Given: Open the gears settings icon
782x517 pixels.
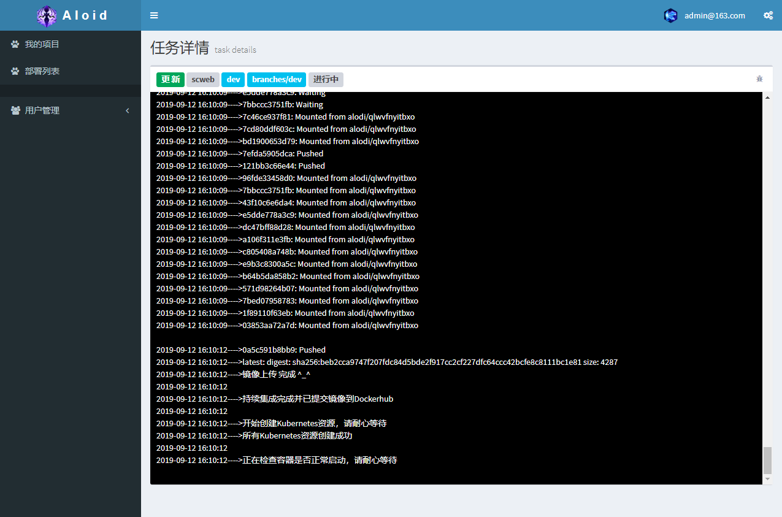Looking at the screenshot, I should click(768, 15).
